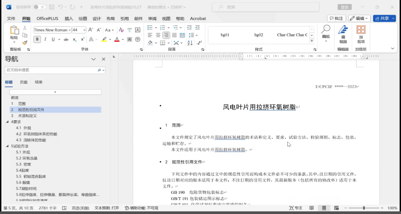Collapse the 4要求 heading in navigation
This screenshot has height=214, width=401.
click(7, 122)
